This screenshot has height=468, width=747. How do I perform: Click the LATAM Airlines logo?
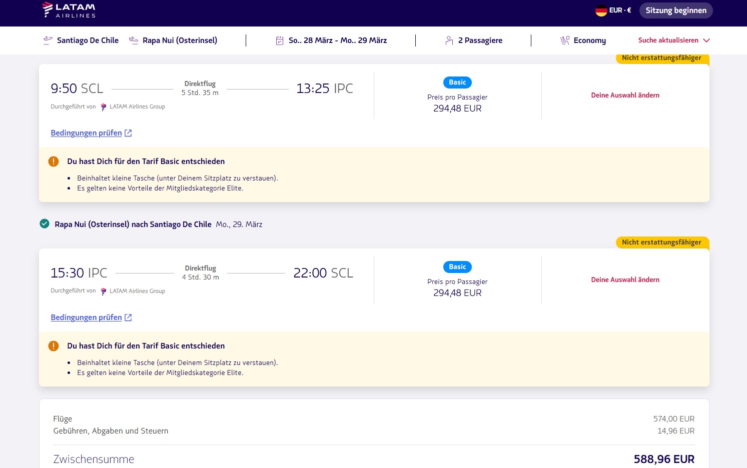[x=69, y=10]
